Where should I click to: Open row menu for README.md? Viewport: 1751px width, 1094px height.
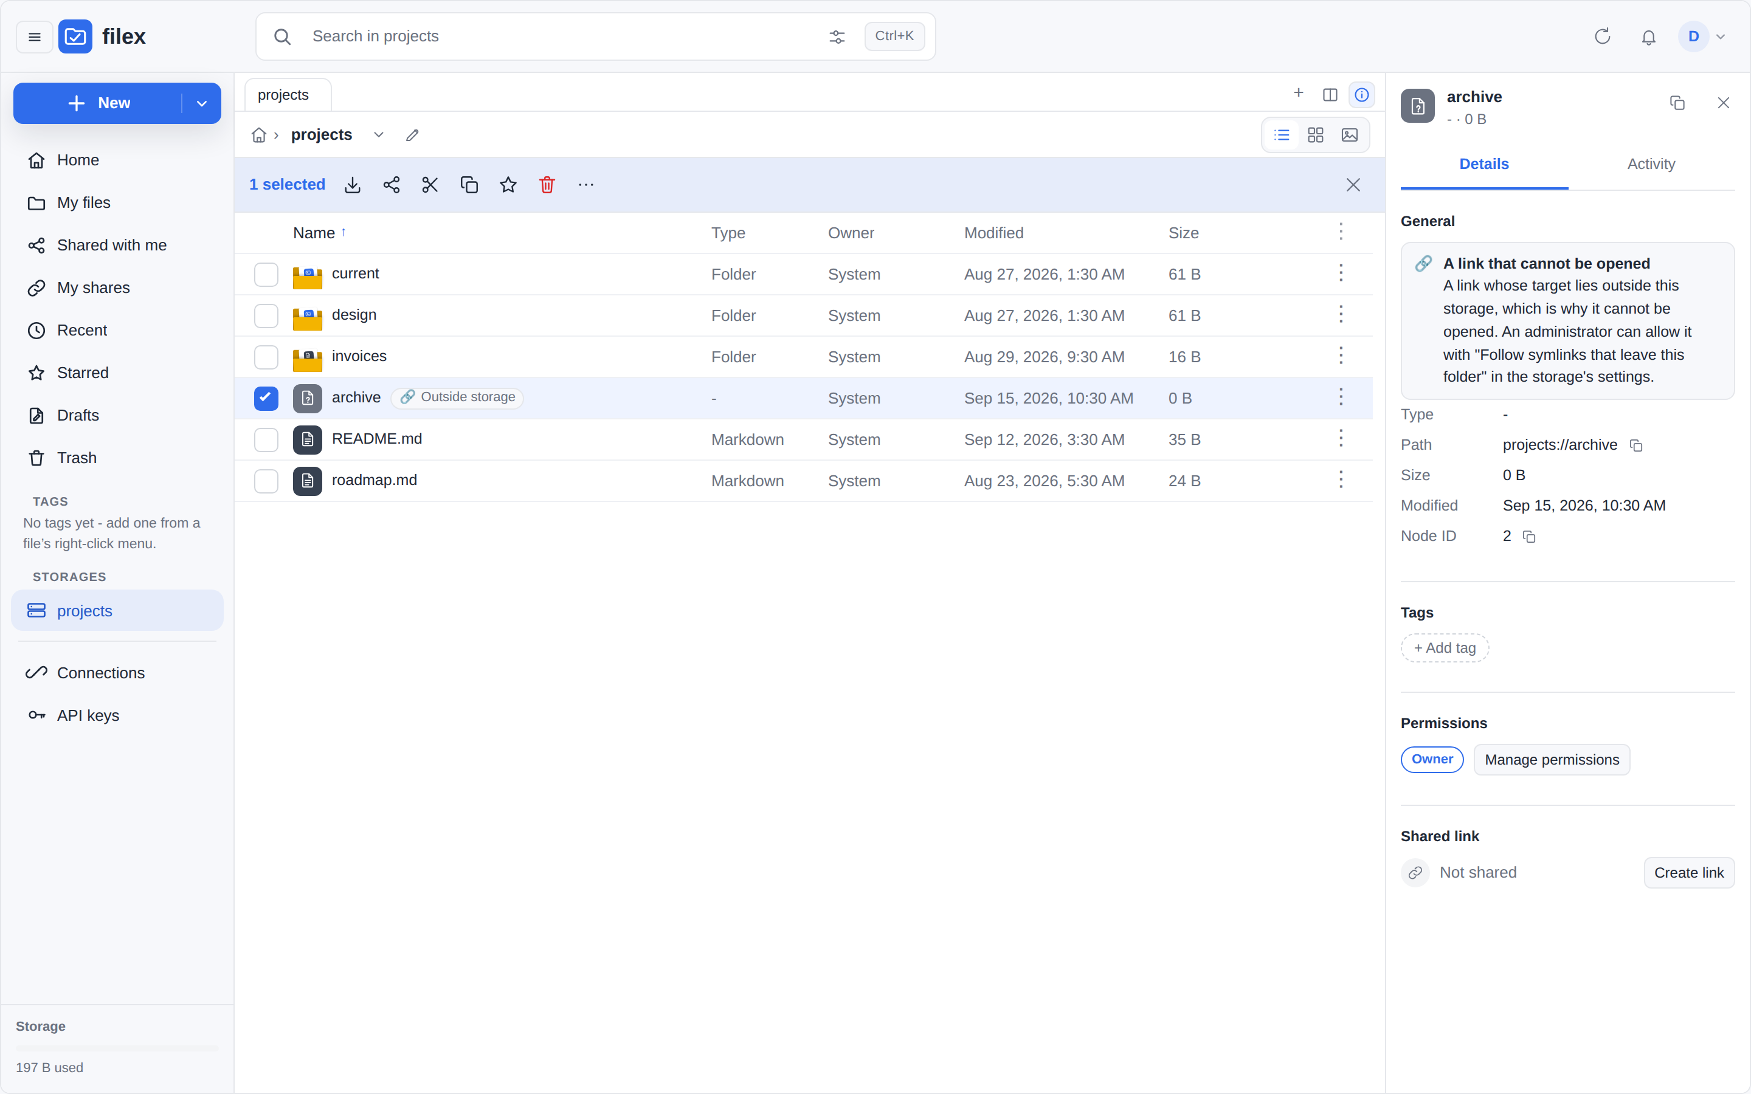coord(1341,438)
